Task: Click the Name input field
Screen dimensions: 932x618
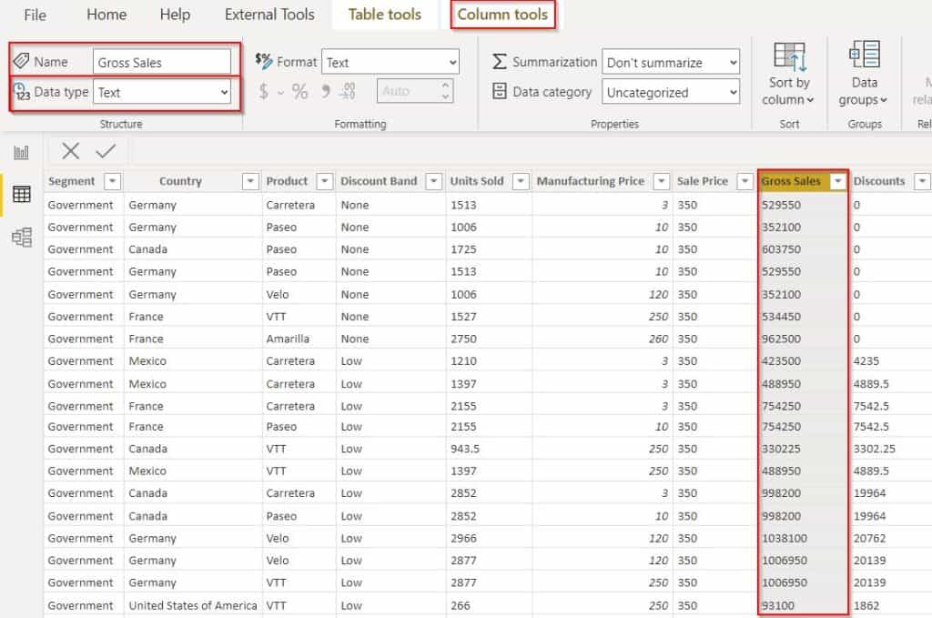Action: pyautogui.click(x=162, y=62)
